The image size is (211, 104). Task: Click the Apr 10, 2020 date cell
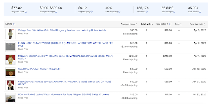199,69
